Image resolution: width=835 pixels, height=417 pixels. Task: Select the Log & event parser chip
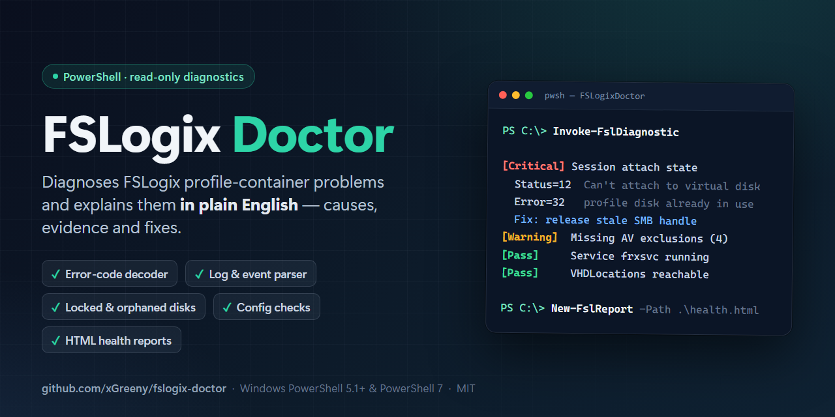click(x=251, y=274)
